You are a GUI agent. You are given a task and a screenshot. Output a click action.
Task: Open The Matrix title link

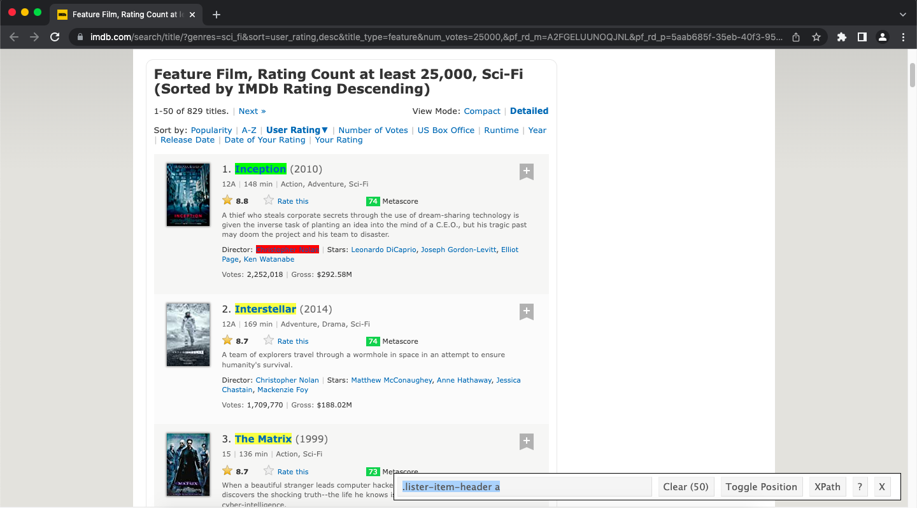click(263, 439)
